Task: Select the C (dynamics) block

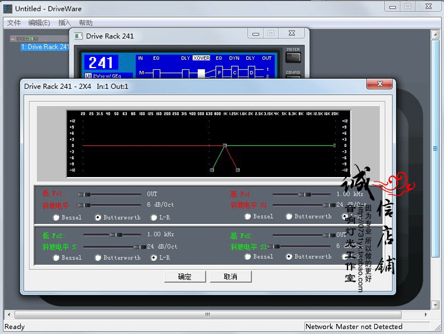Action: (x=235, y=72)
